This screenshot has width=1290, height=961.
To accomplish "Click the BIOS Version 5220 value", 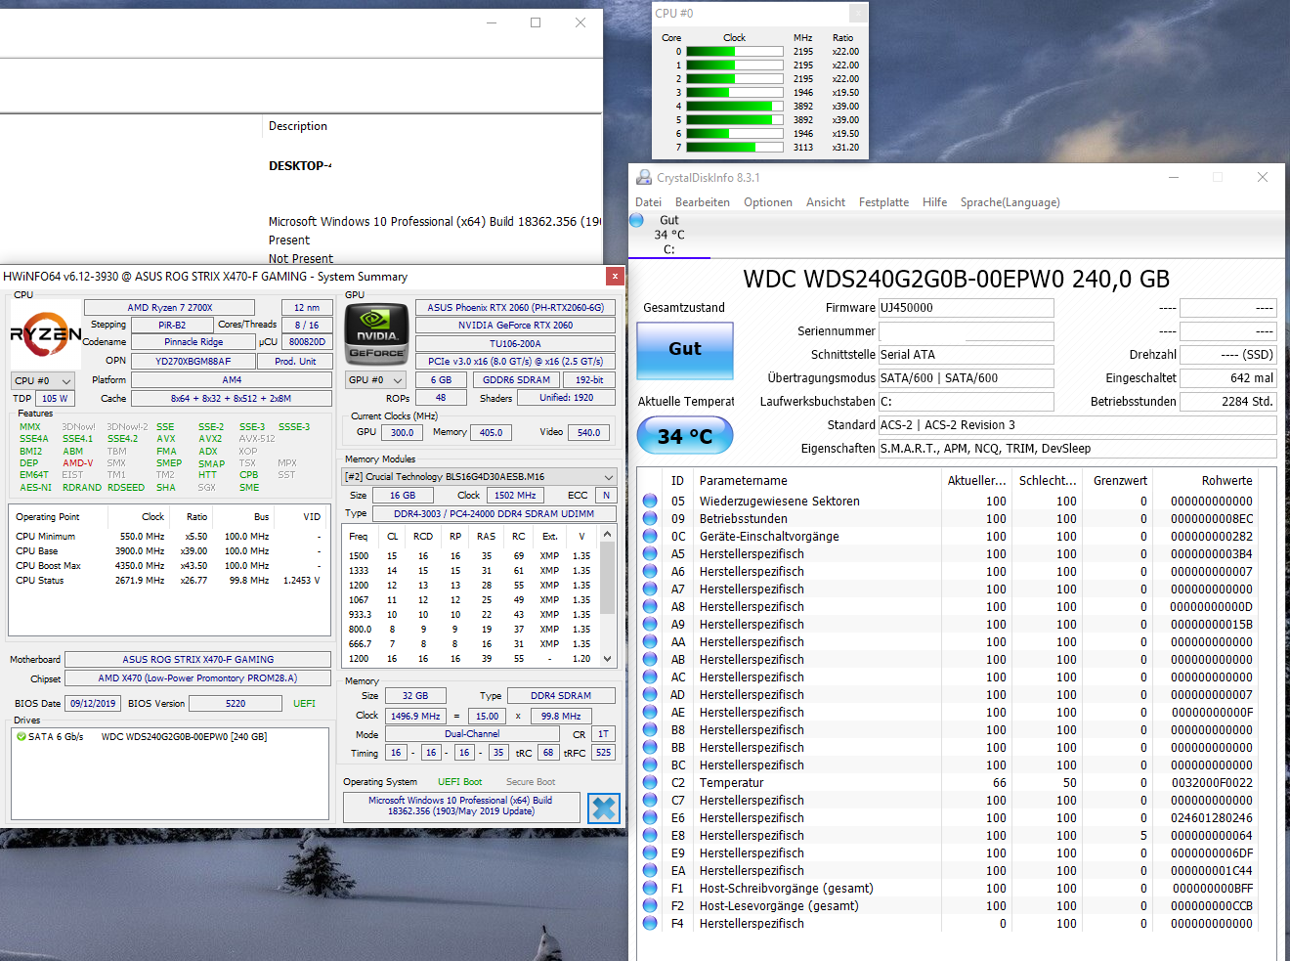I will click(236, 704).
